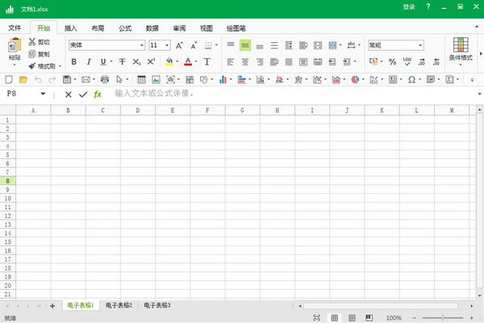Increase the font size with the large A
The image size is (484, 323).
coord(179,45)
